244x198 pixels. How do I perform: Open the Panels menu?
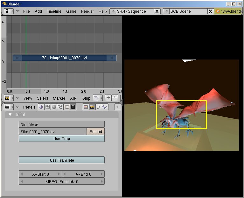pos(29,107)
